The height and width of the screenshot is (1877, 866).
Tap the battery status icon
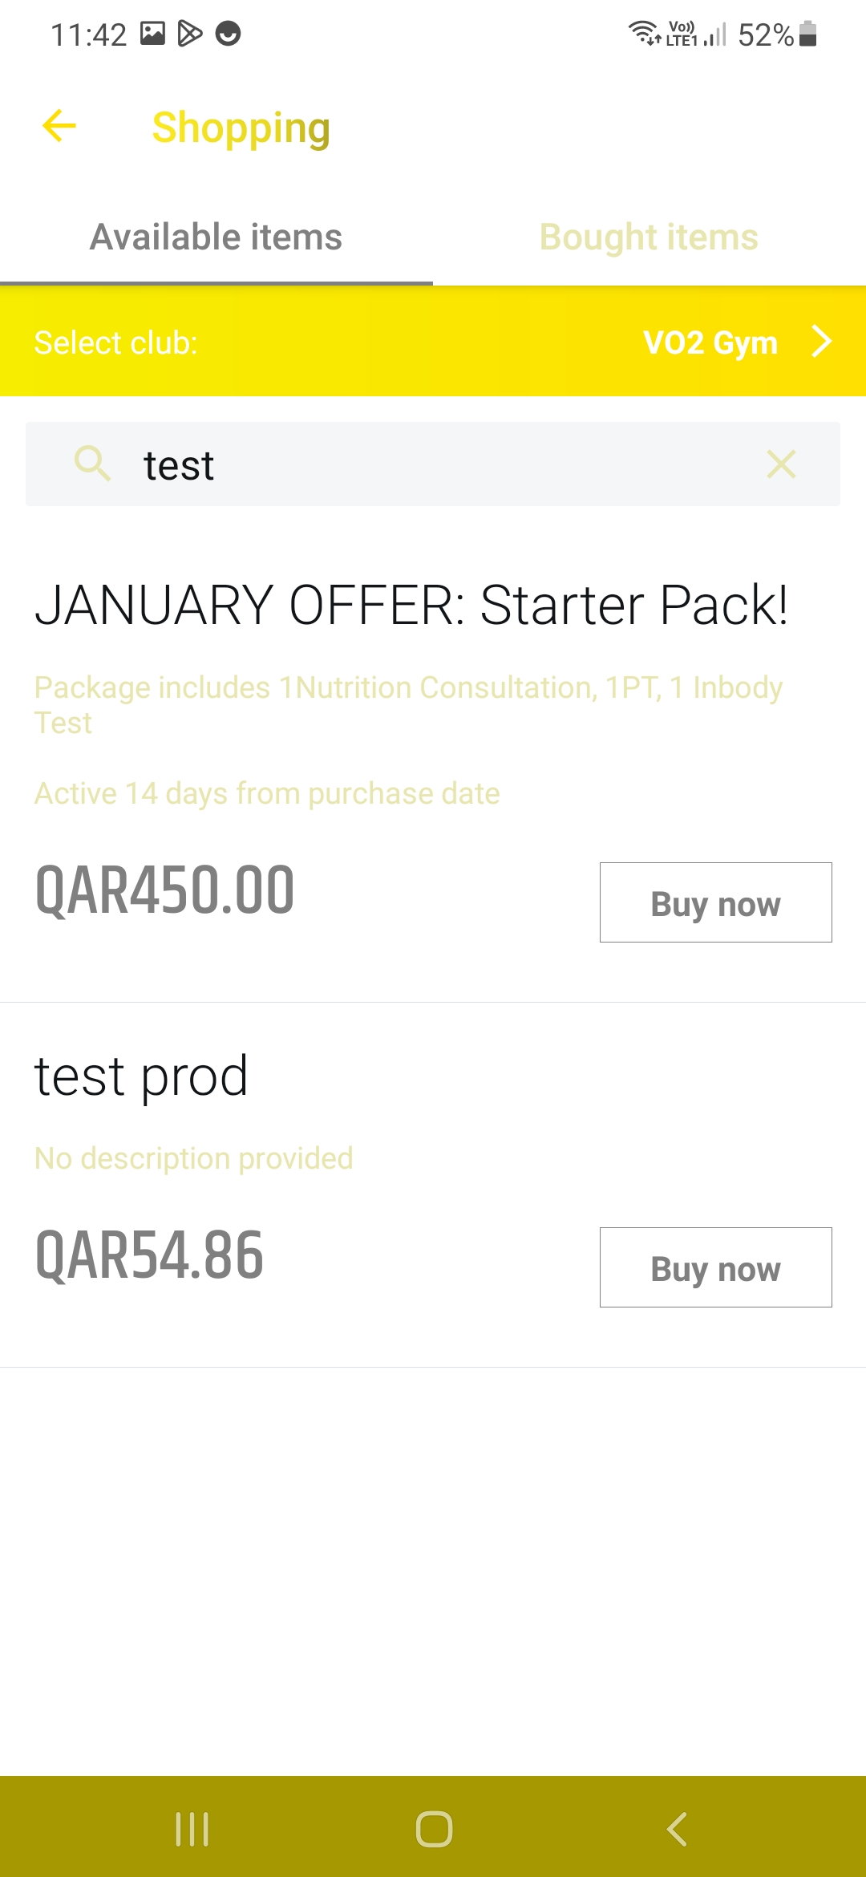pyautogui.click(x=808, y=34)
